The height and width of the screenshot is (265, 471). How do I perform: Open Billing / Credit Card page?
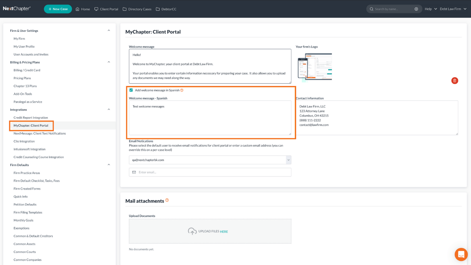pyautogui.click(x=27, y=70)
